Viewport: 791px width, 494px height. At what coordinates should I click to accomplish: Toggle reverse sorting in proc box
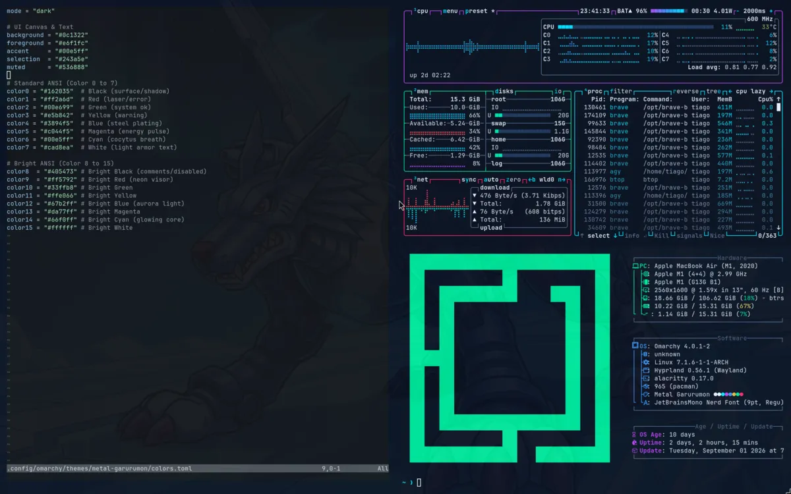[x=686, y=92]
